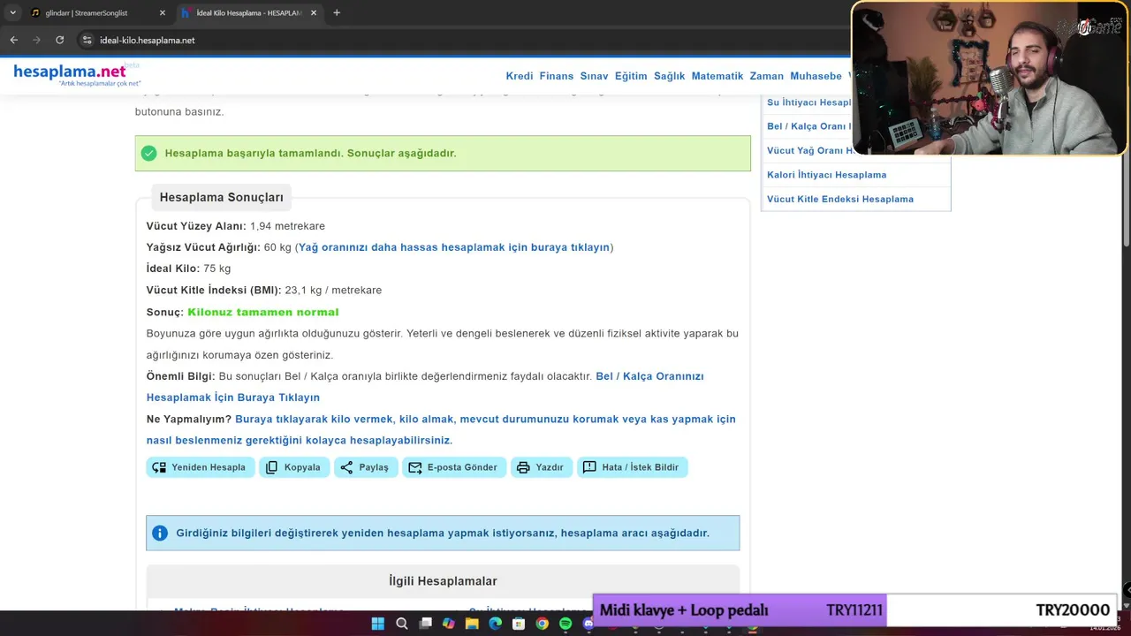Click the Paylaş button

tap(366, 467)
